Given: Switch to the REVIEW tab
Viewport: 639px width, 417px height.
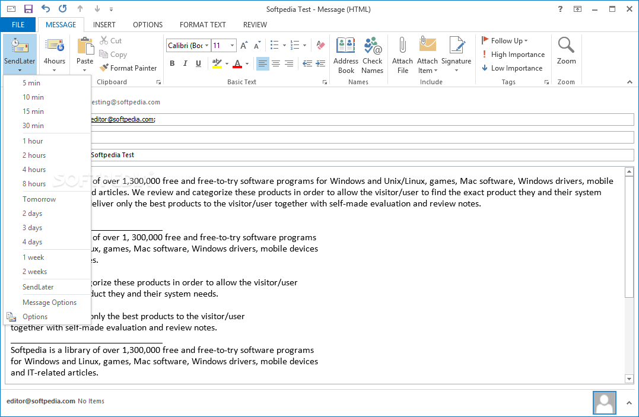Looking at the screenshot, I should coord(255,25).
